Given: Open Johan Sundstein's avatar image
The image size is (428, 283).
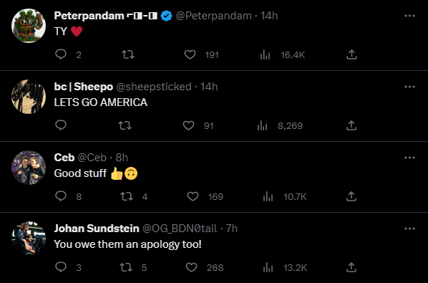Looking at the screenshot, I should pyautogui.click(x=29, y=238).
